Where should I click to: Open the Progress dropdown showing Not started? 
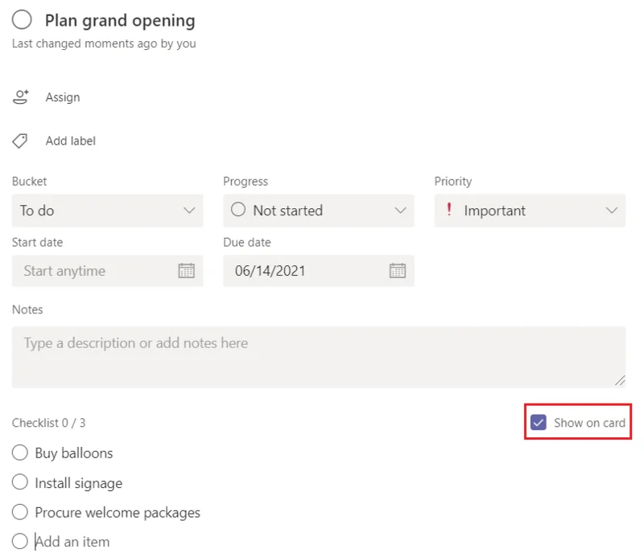click(x=319, y=211)
